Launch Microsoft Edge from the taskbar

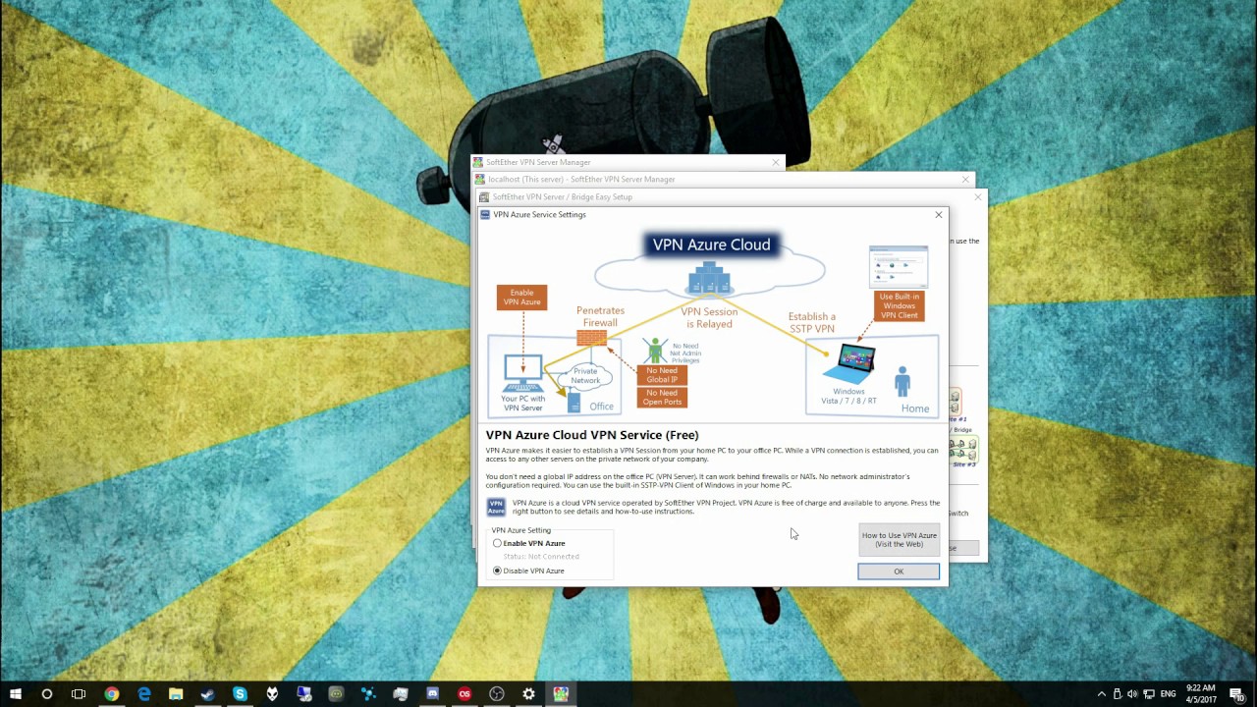[x=144, y=694]
